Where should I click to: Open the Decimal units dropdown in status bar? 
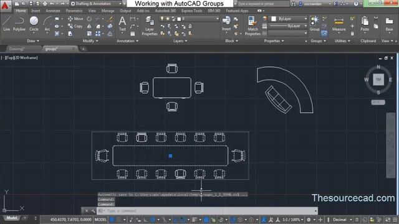click(342, 220)
